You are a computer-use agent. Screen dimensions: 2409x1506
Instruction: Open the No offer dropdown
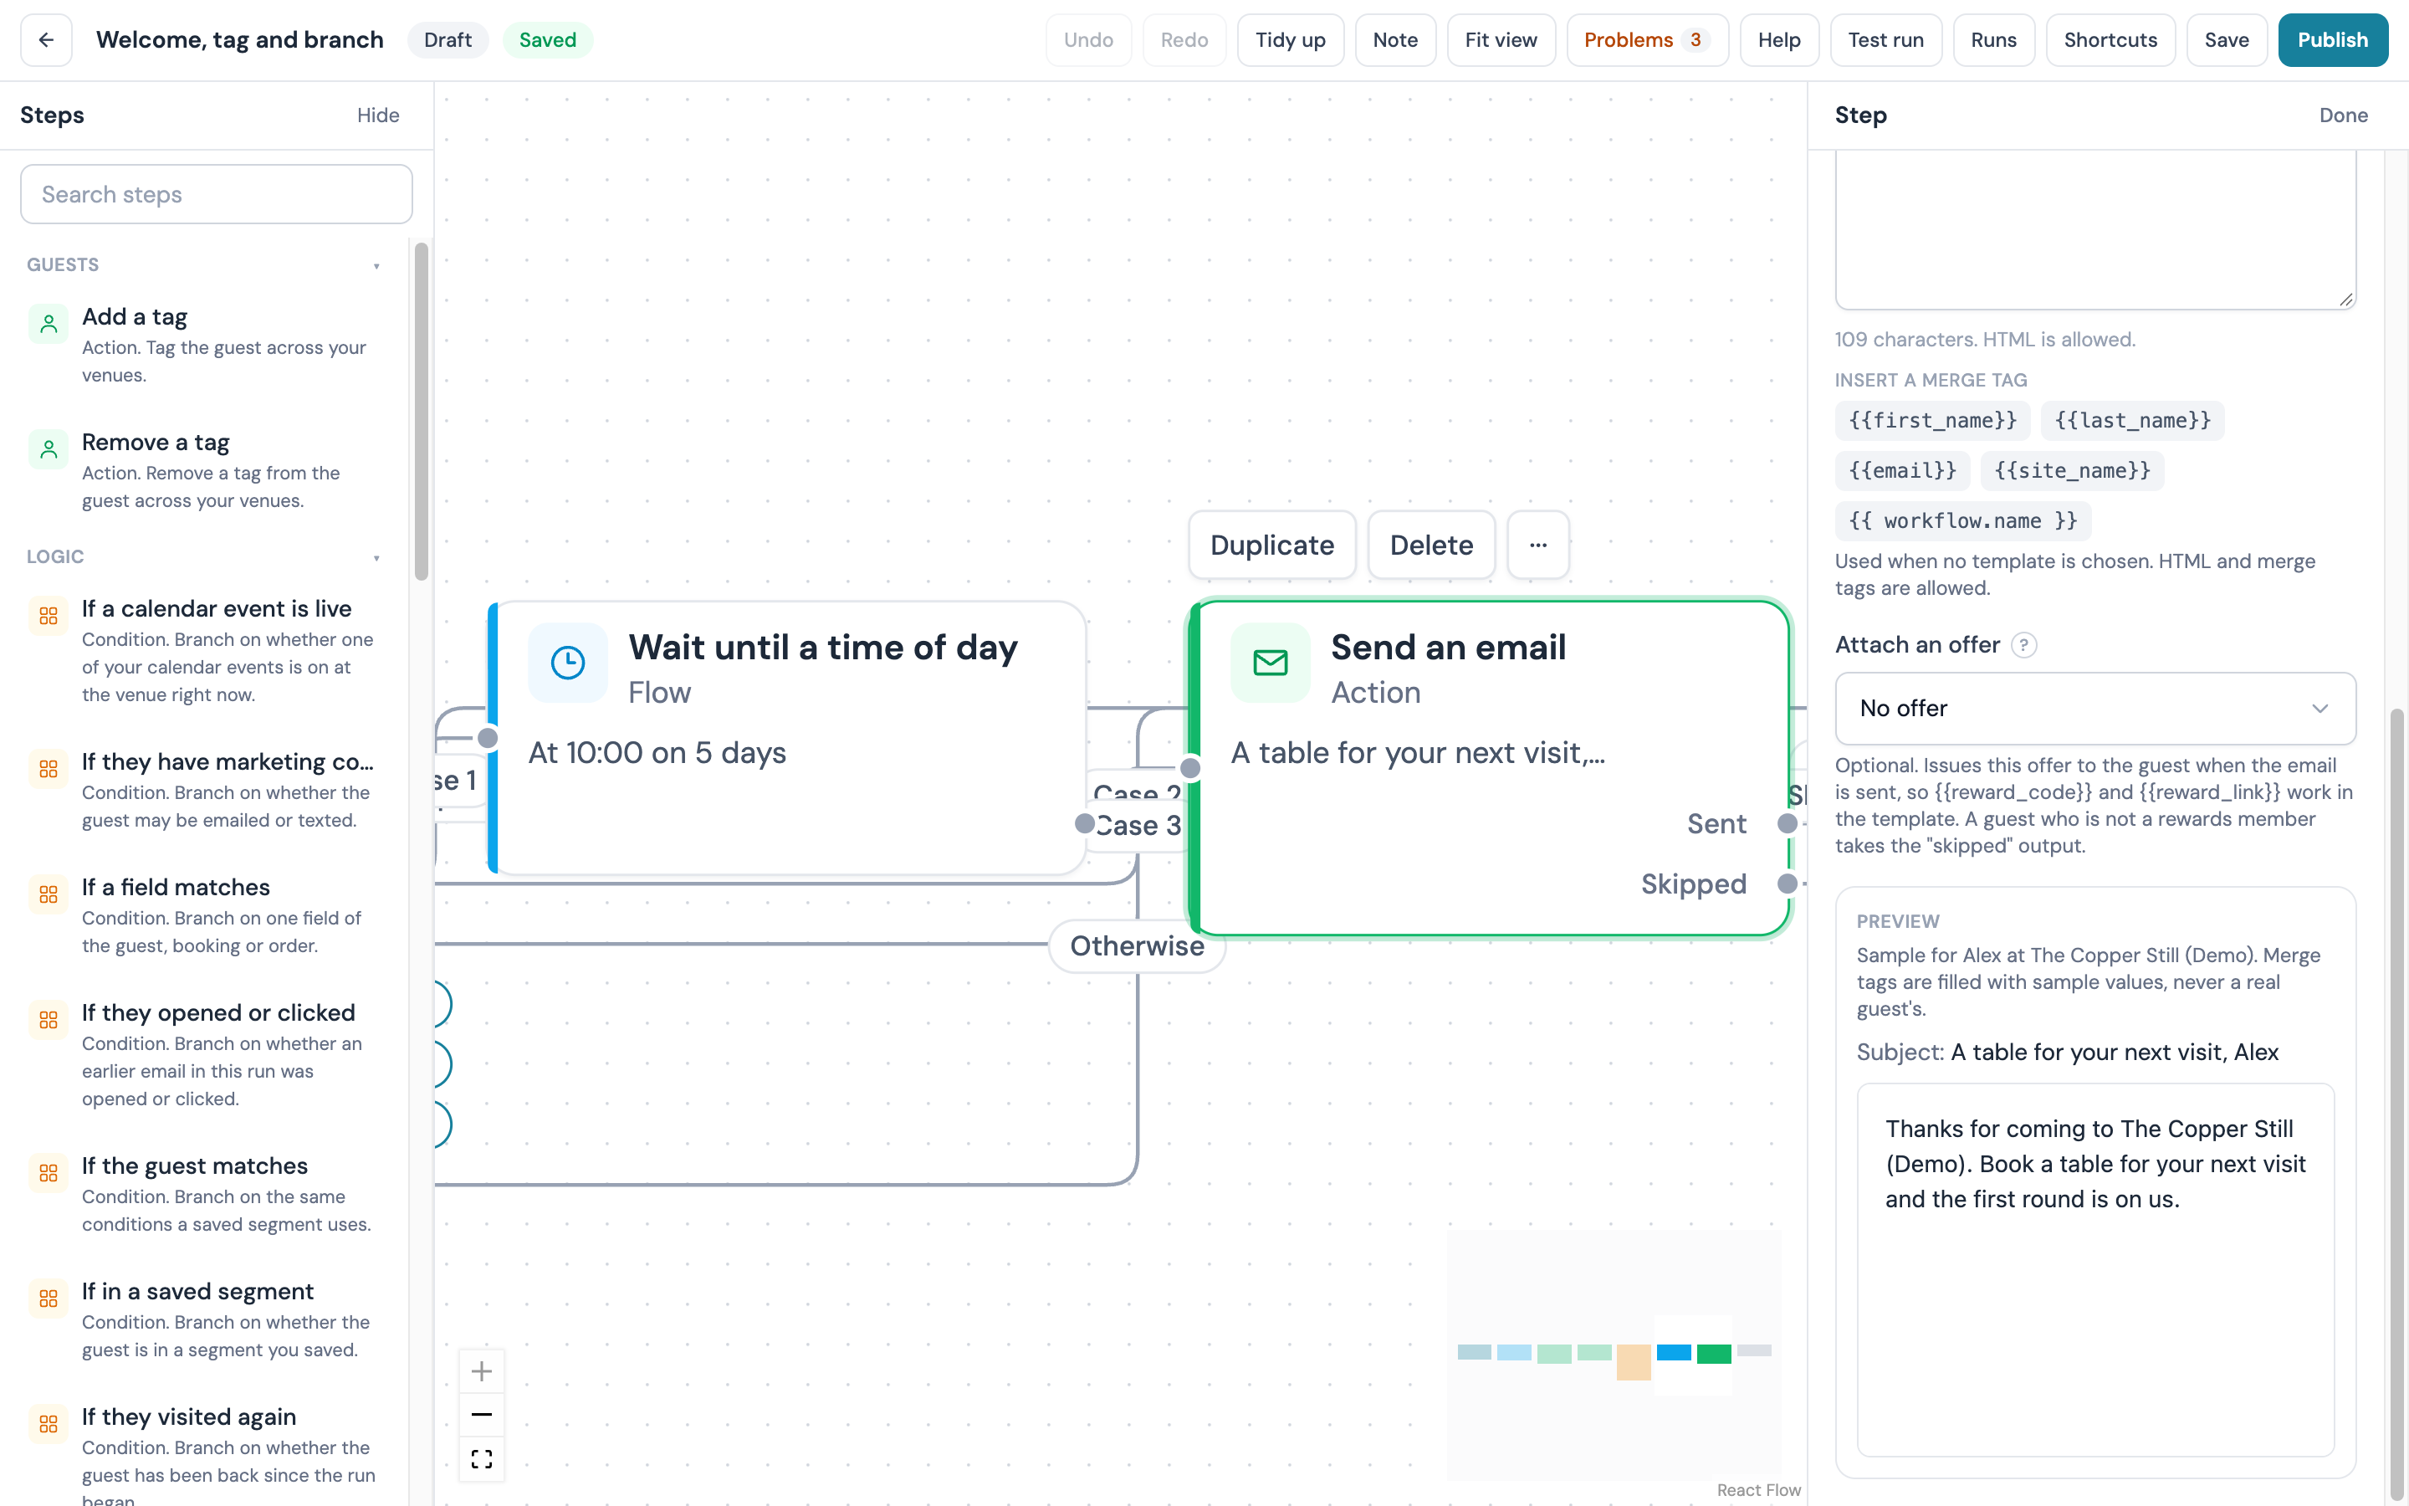(x=2095, y=708)
